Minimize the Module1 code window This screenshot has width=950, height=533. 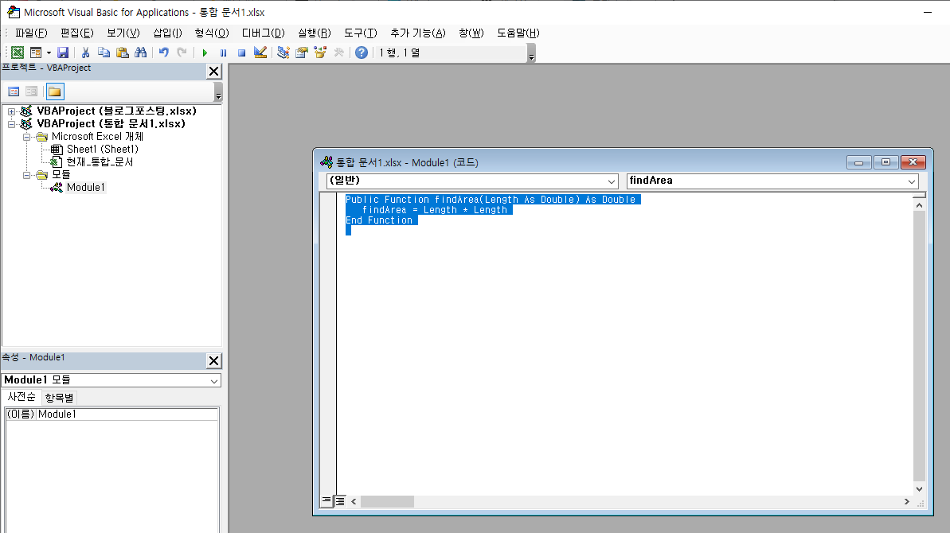[858, 162]
